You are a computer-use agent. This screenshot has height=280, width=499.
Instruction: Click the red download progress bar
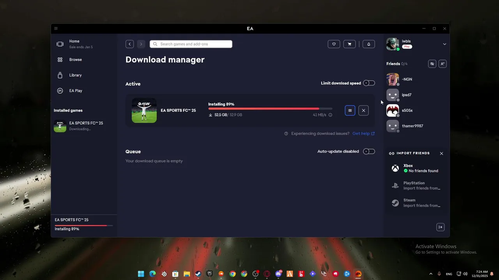click(x=270, y=108)
